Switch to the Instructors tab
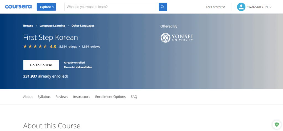The height and width of the screenshot is (131, 283). pyautogui.click(x=82, y=97)
